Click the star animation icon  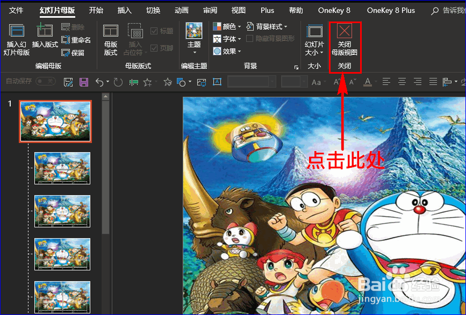click(147, 82)
